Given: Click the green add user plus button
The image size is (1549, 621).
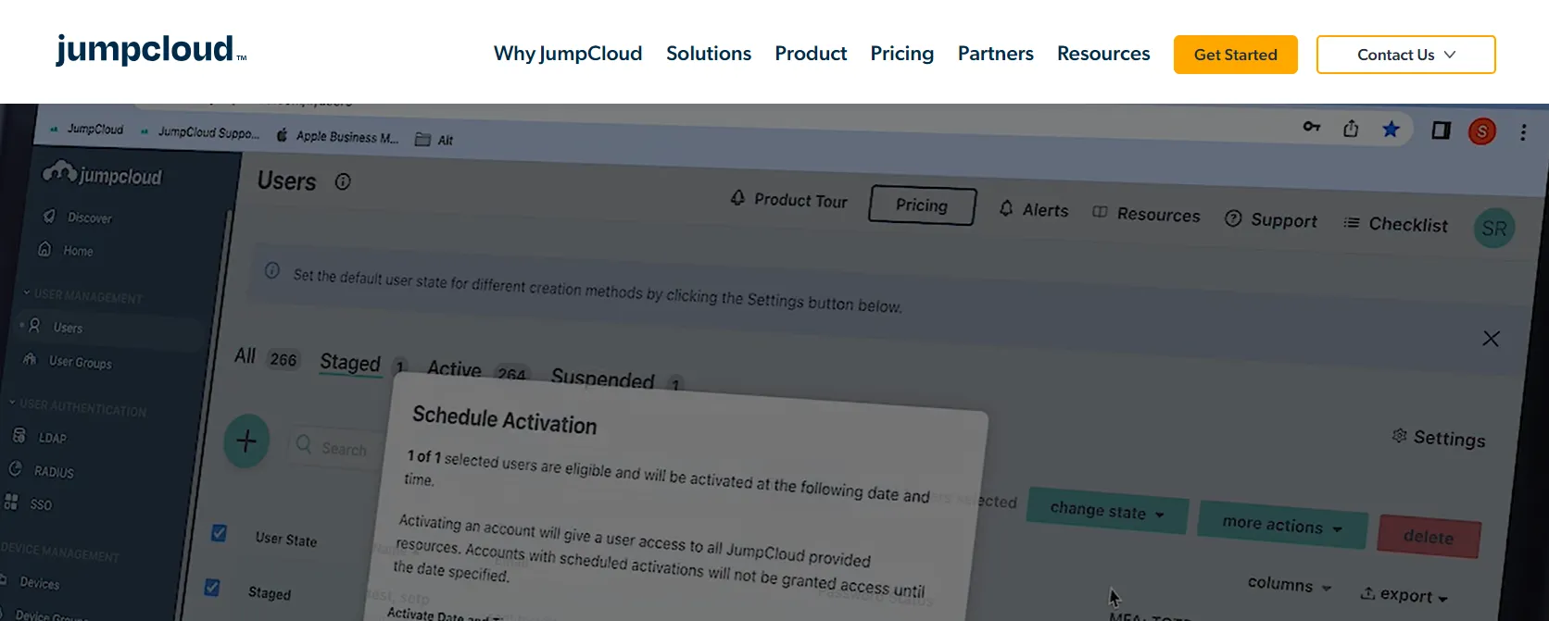Looking at the screenshot, I should [246, 441].
